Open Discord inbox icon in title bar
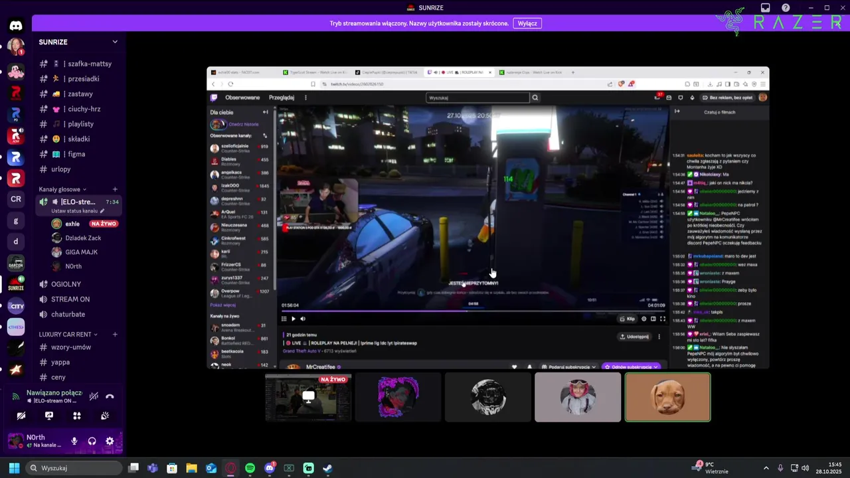The width and height of the screenshot is (850, 478). click(x=766, y=8)
